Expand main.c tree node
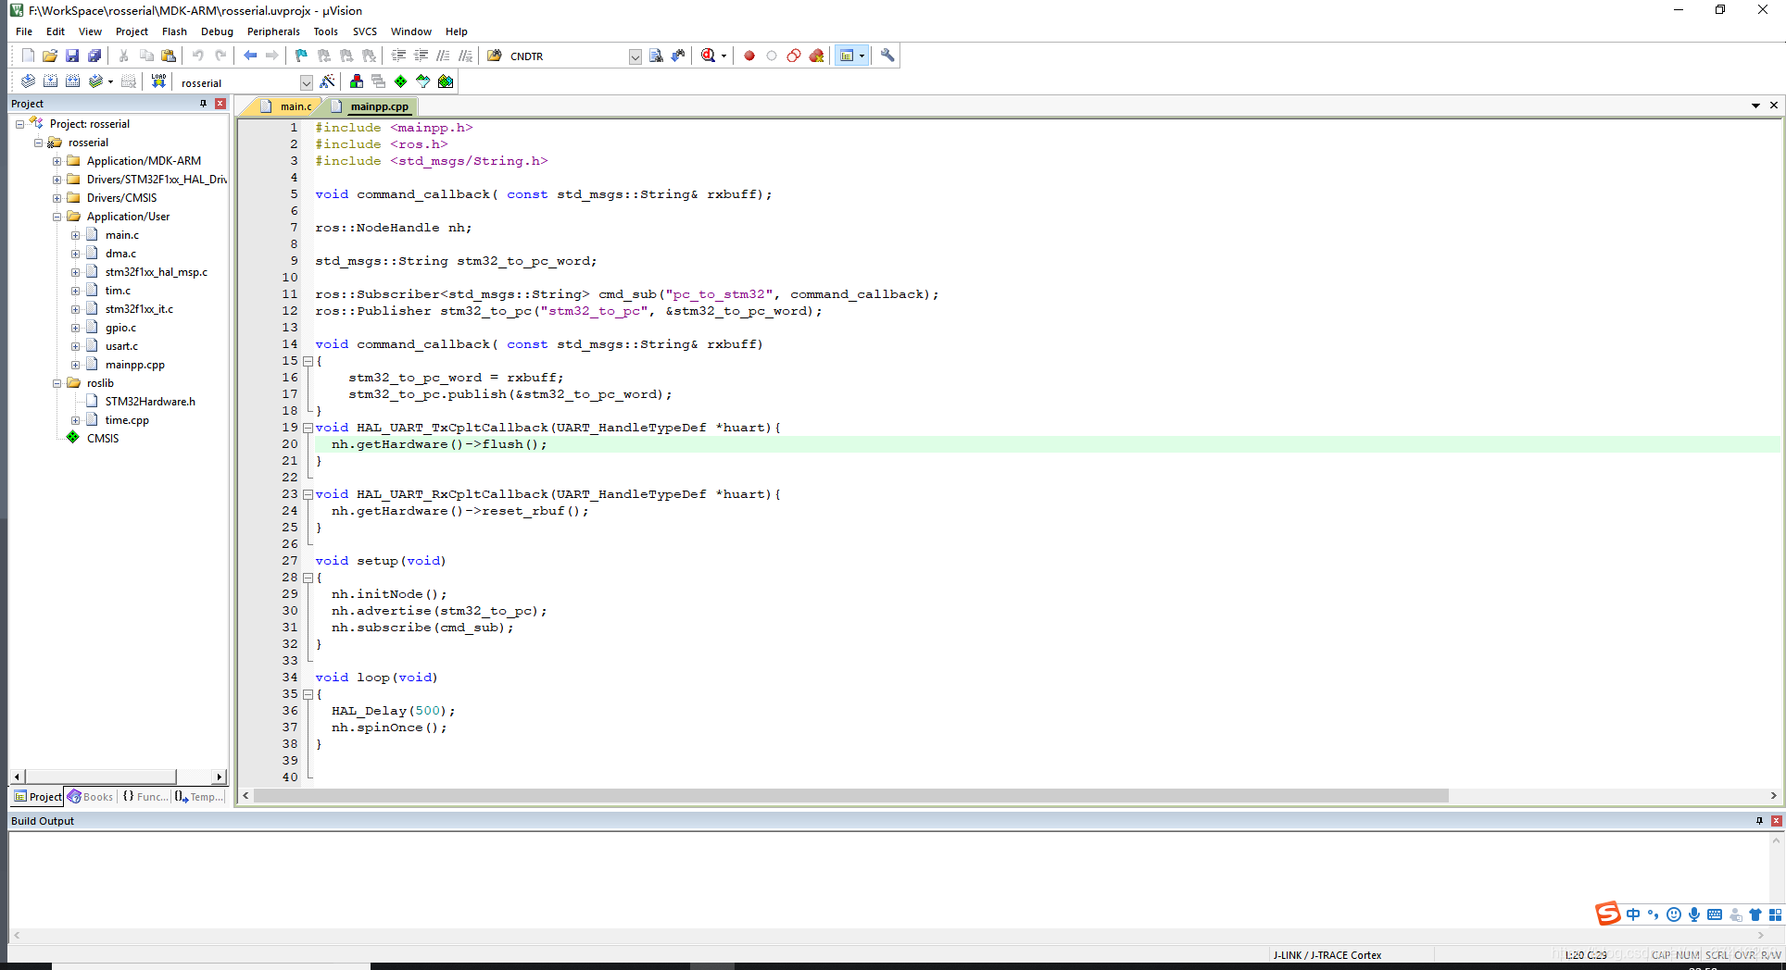This screenshot has width=1786, height=970. (75, 235)
